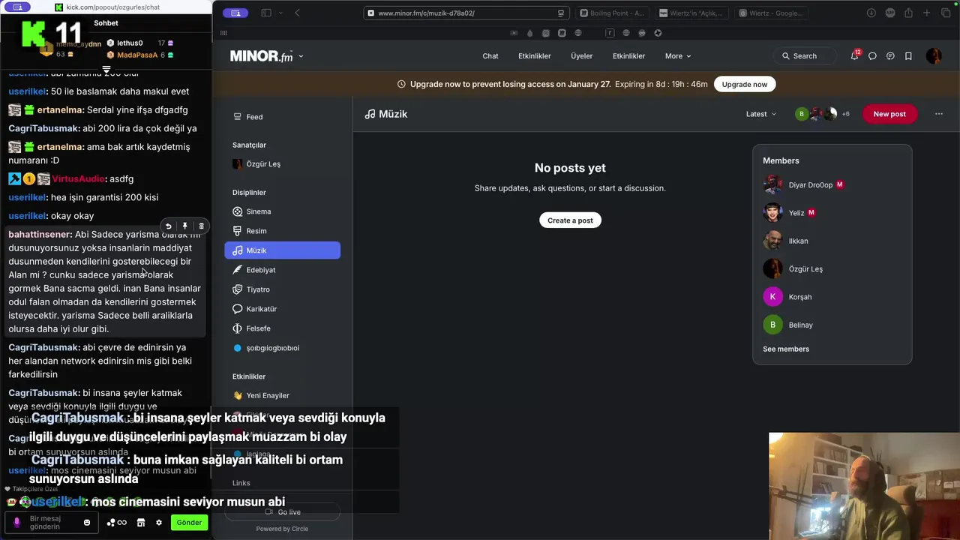Image resolution: width=960 pixels, height=540 pixels.
Task: Toggle the browser sidebar panel icon
Action: pyautogui.click(x=266, y=13)
